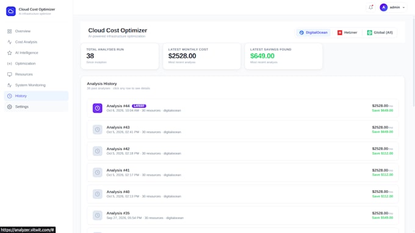Click the clock icon of Analysis #42
This screenshot has height=233, width=415.
click(x=98, y=151)
